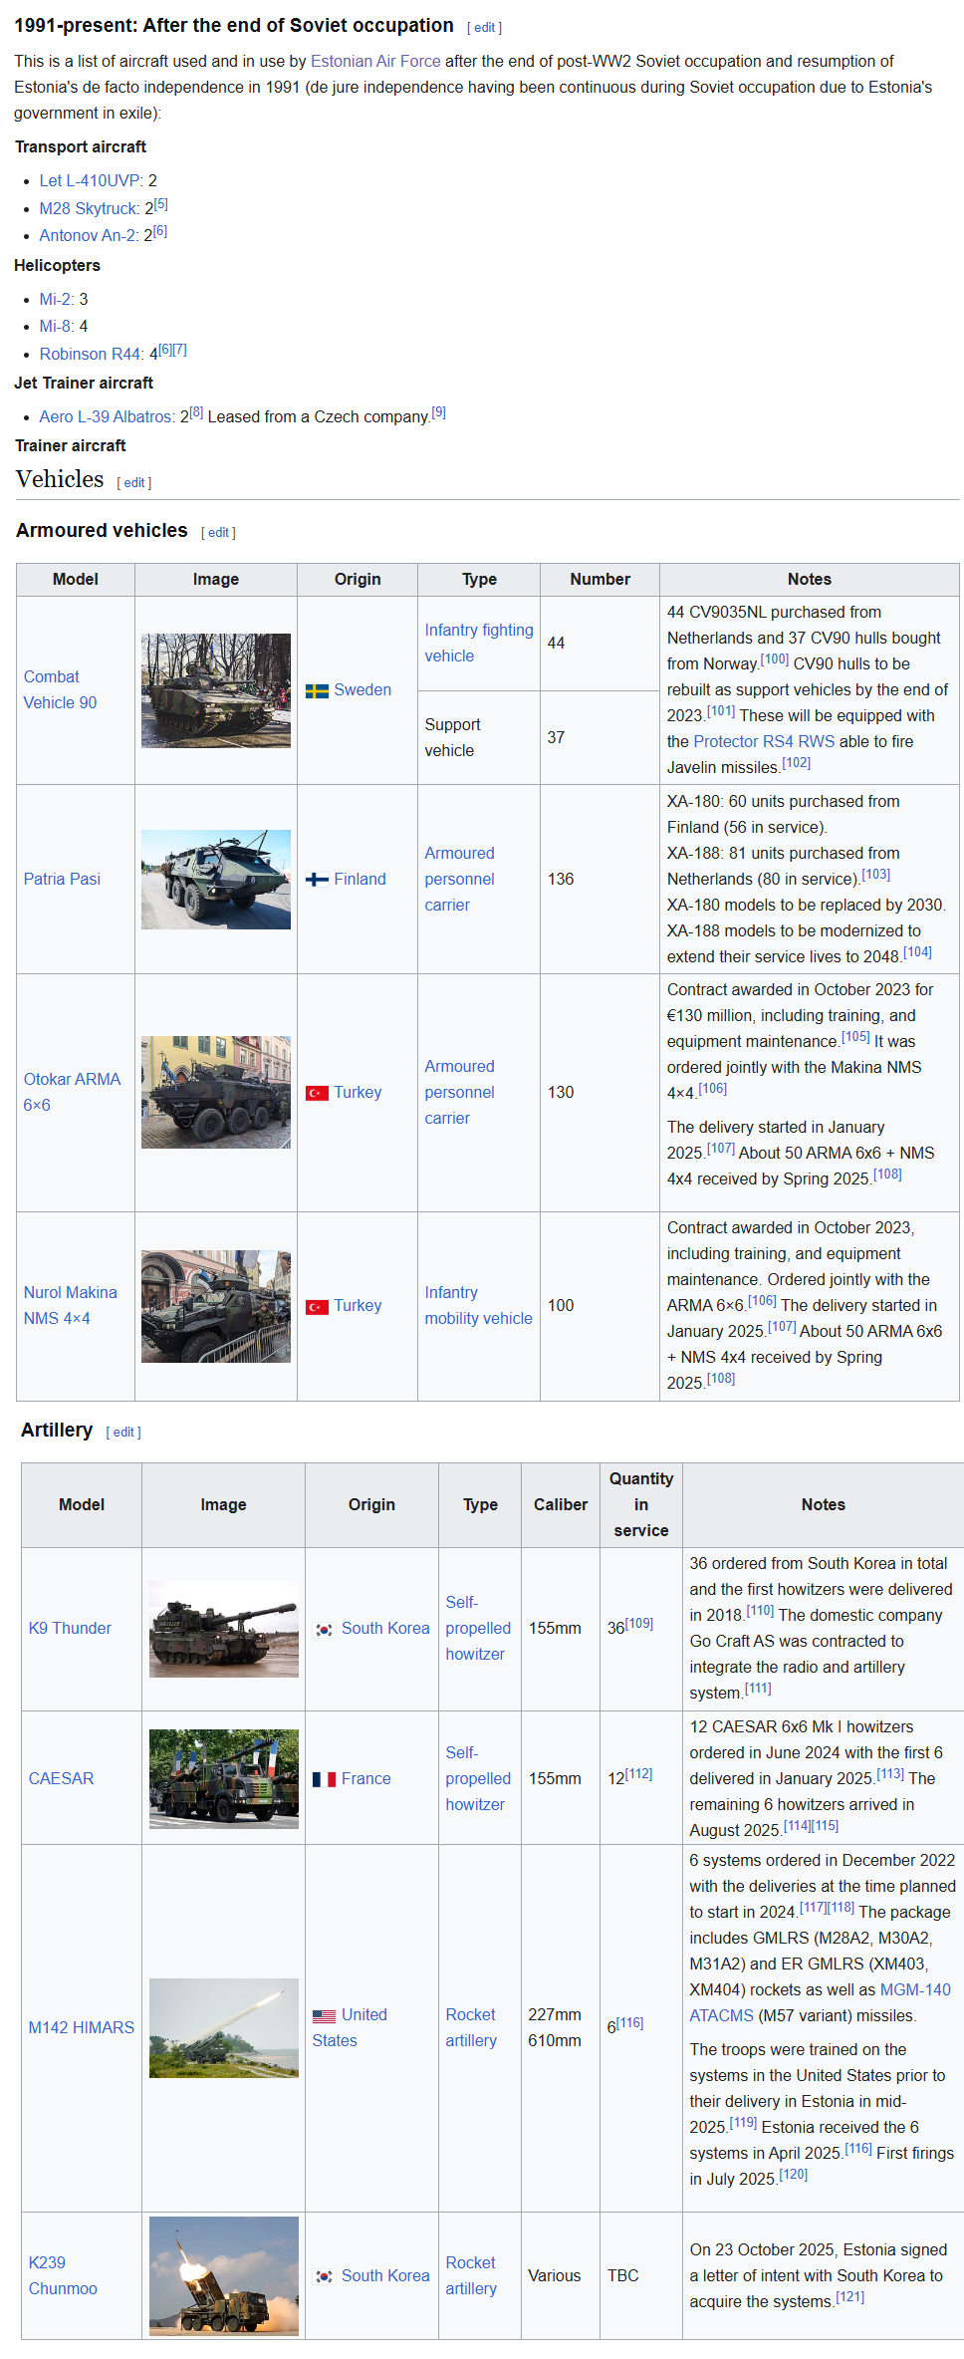
Task: Click the TBC quantity cell
Action: [641, 2276]
